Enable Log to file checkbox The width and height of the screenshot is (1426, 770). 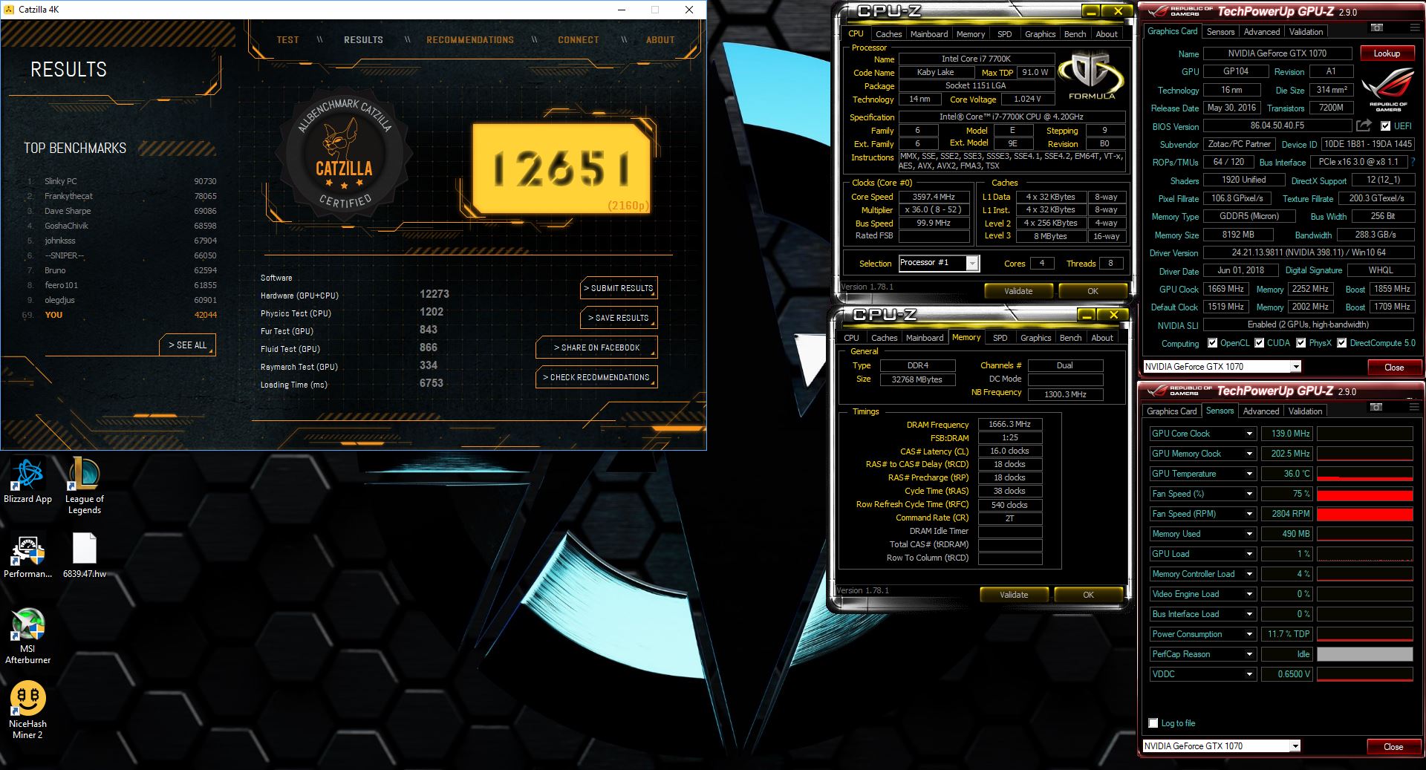click(1153, 723)
